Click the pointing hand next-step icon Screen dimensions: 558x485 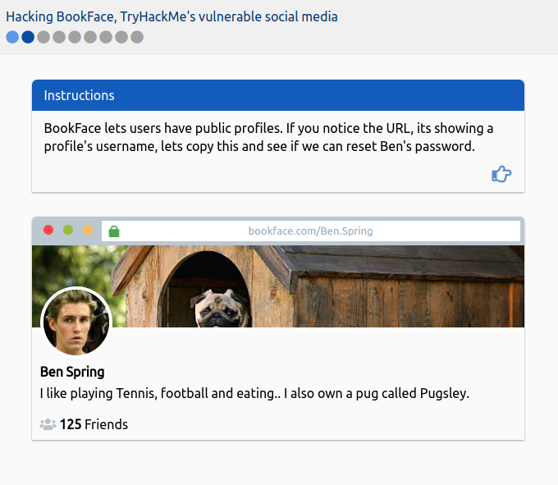coord(501,174)
